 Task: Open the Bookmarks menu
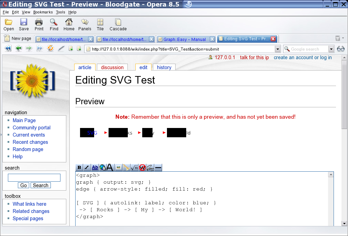pos(43,12)
